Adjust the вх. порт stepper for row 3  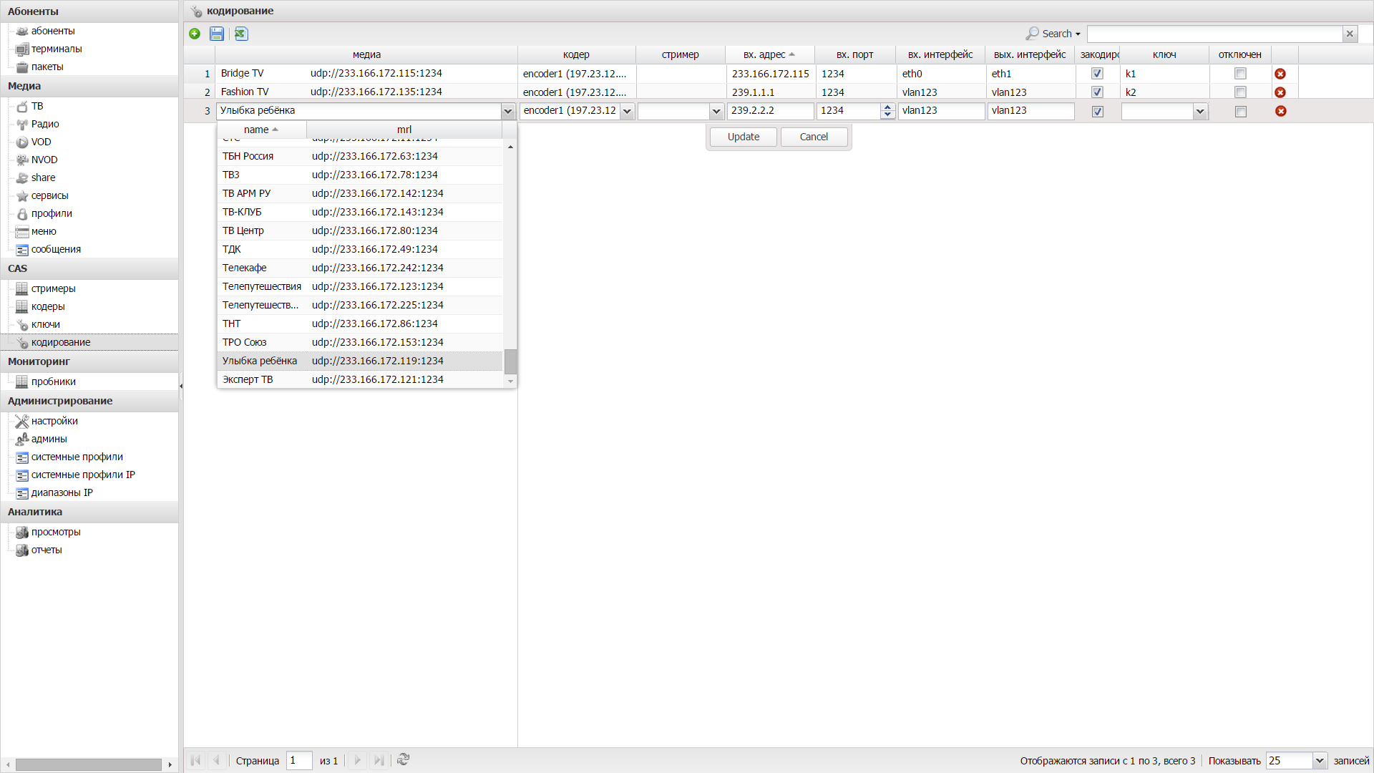887,110
